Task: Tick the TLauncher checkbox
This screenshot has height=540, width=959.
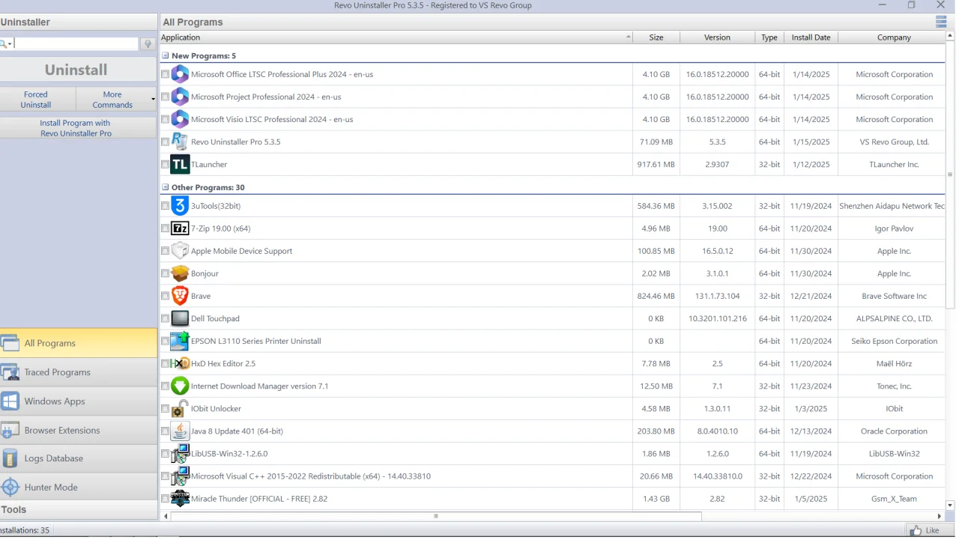Action: coord(165,164)
